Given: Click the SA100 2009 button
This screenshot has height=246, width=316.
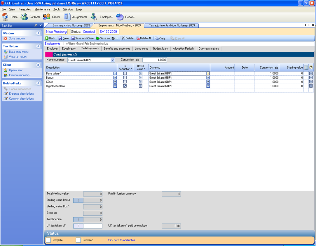Looking at the screenshot, I should pyautogui.click(x=109, y=32).
